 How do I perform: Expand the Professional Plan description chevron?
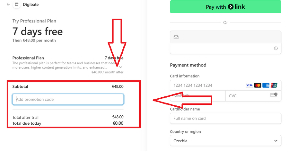[120, 67]
